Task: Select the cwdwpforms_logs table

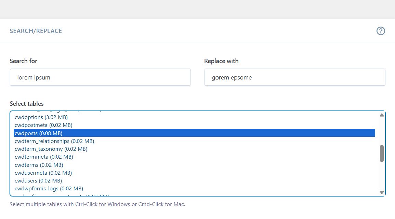Action: (49, 188)
